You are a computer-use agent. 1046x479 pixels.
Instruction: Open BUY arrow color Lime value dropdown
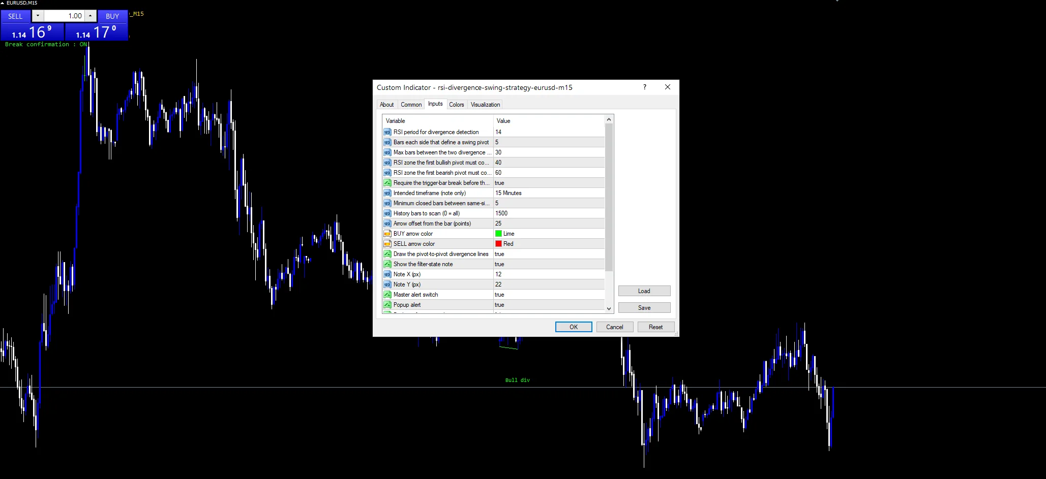549,234
